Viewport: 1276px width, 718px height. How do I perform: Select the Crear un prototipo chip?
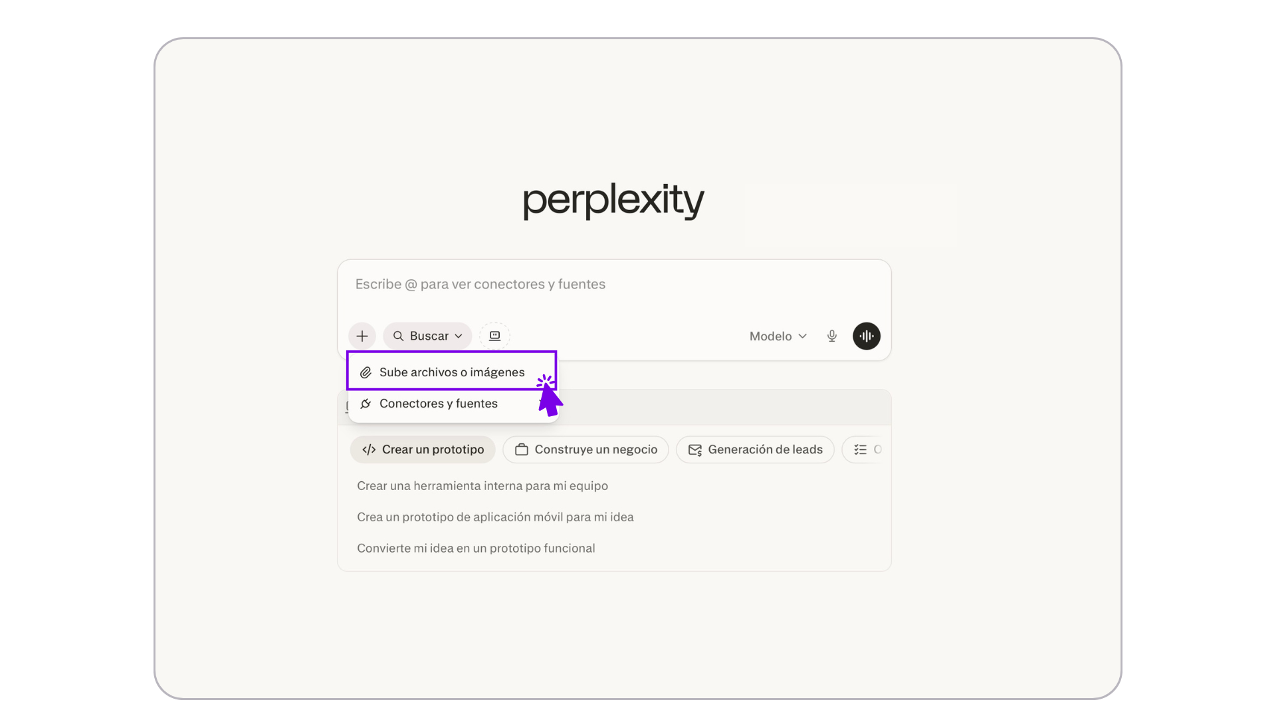tap(423, 449)
